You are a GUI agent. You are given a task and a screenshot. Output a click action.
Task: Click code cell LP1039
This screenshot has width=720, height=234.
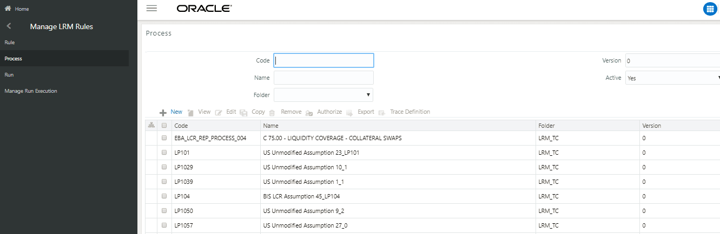click(184, 182)
